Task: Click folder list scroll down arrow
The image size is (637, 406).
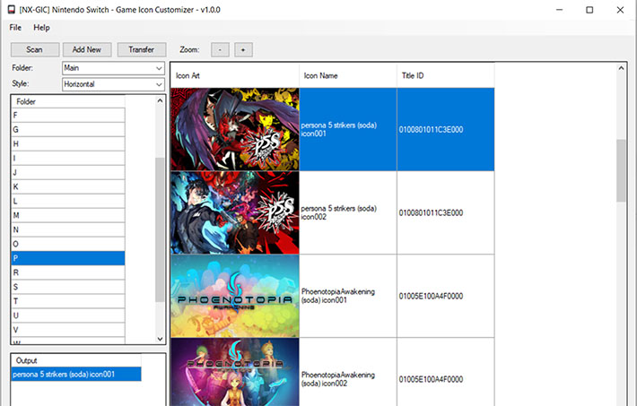Action: tap(160, 339)
